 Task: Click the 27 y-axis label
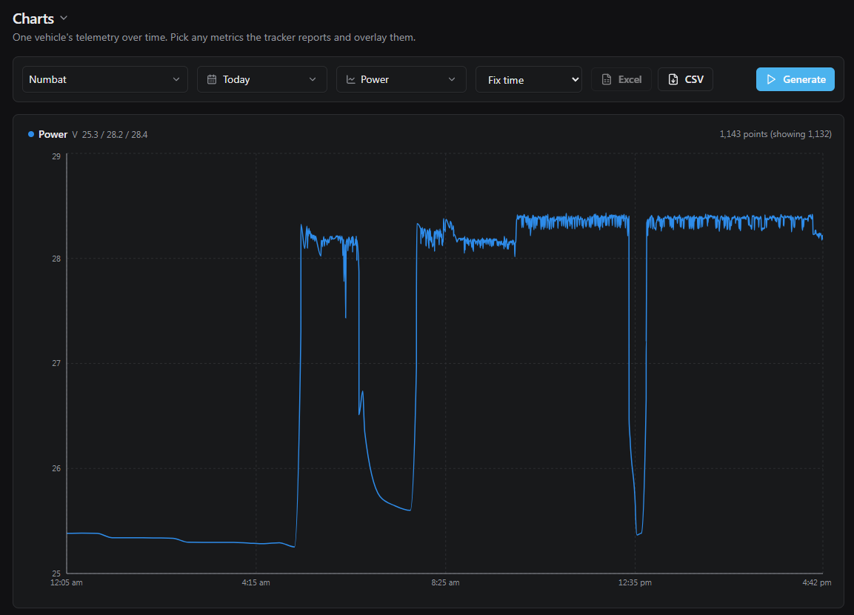[x=56, y=363]
